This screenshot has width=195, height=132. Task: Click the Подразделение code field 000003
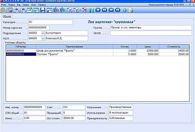pos(35,33)
